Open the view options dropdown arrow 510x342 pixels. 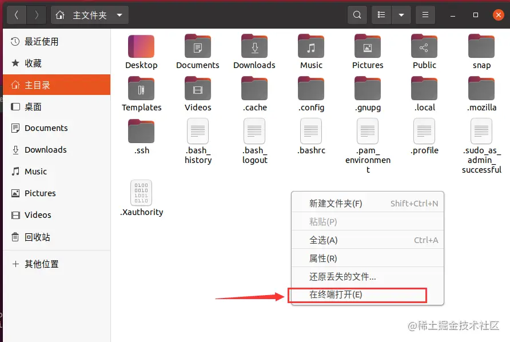click(401, 15)
